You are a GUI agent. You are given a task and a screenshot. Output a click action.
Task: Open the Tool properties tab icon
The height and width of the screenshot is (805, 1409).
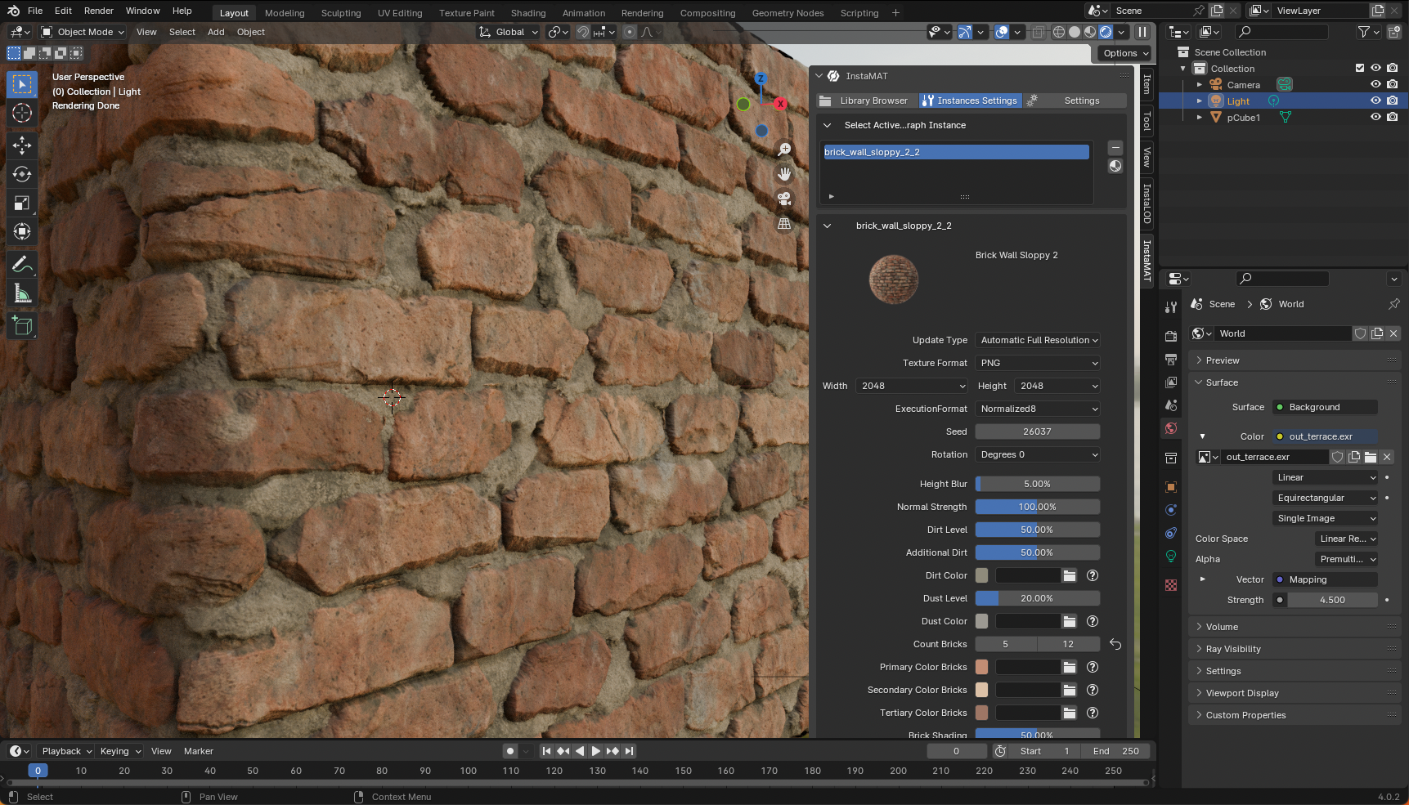[1171, 307]
